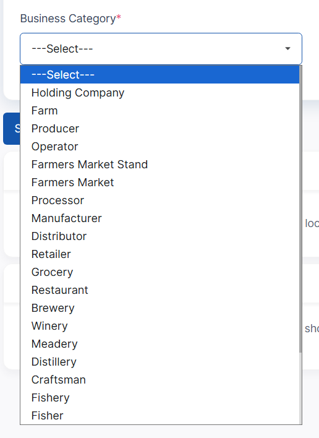Pick Restaurant from the dropdown

coord(159,290)
